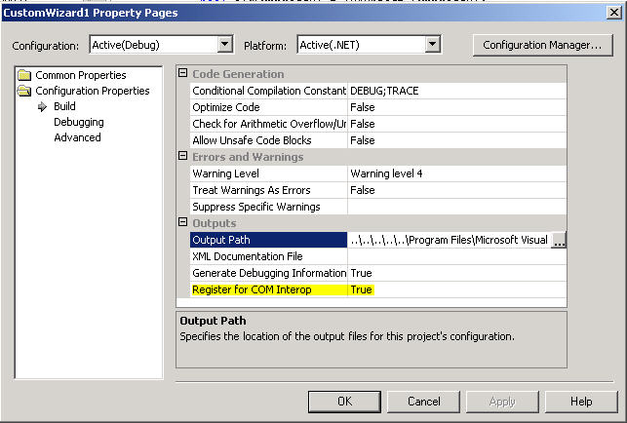The width and height of the screenshot is (627, 423).
Task: Select Common Properties in the tree
Action: [81, 75]
